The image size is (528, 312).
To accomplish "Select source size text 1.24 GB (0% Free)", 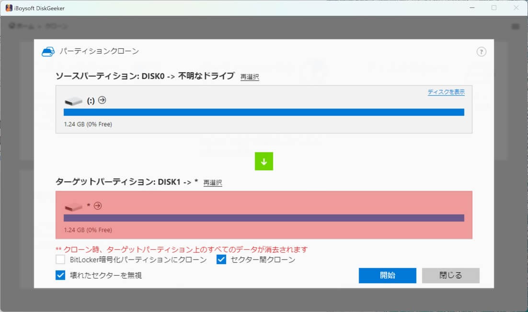I will (88, 124).
